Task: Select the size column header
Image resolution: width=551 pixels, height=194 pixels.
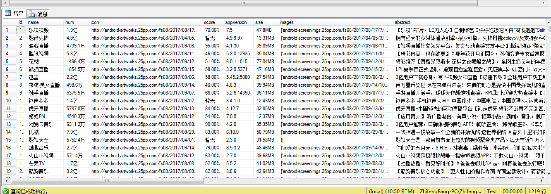Action: pyautogui.click(x=266, y=22)
